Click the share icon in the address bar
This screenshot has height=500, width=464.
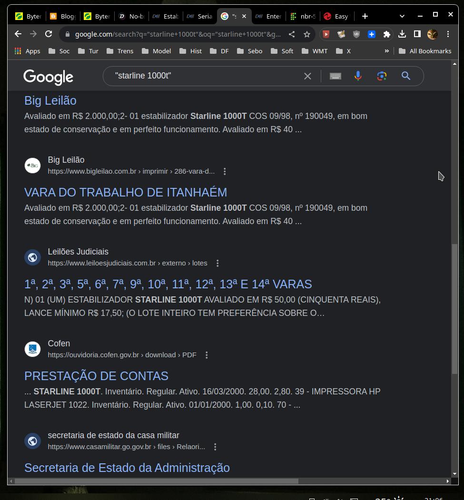pyautogui.click(x=291, y=34)
